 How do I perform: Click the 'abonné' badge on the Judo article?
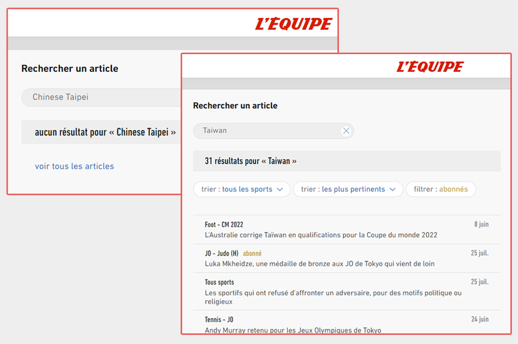point(252,253)
